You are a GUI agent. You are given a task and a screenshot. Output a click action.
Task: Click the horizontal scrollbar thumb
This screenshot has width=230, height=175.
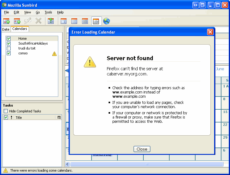147,164
